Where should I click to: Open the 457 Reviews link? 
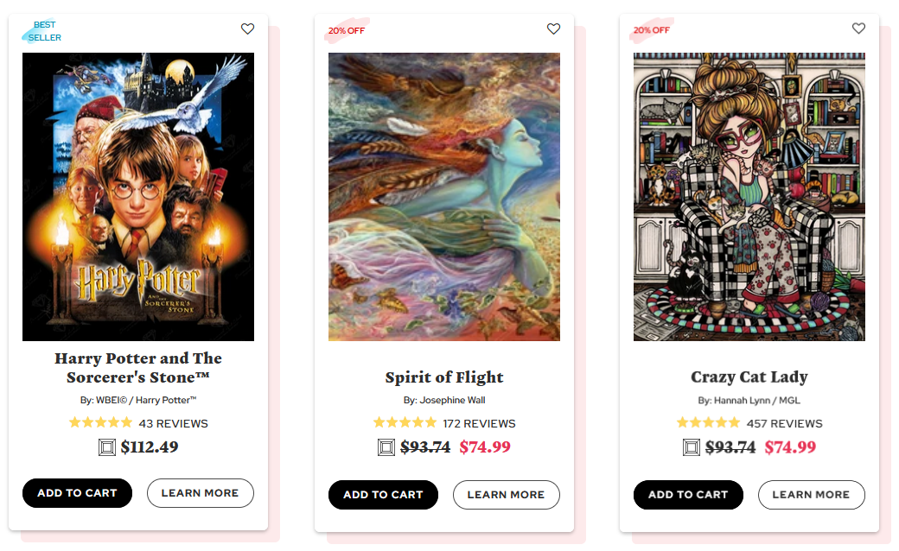(784, 423)
